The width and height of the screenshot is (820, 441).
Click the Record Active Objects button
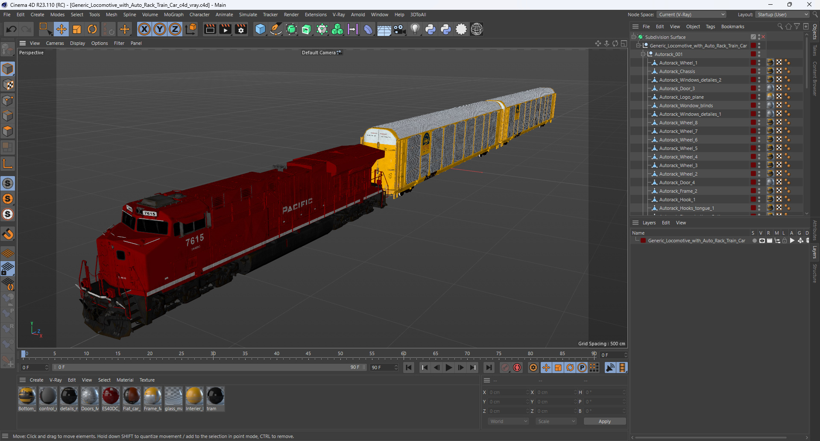(505, 367)
